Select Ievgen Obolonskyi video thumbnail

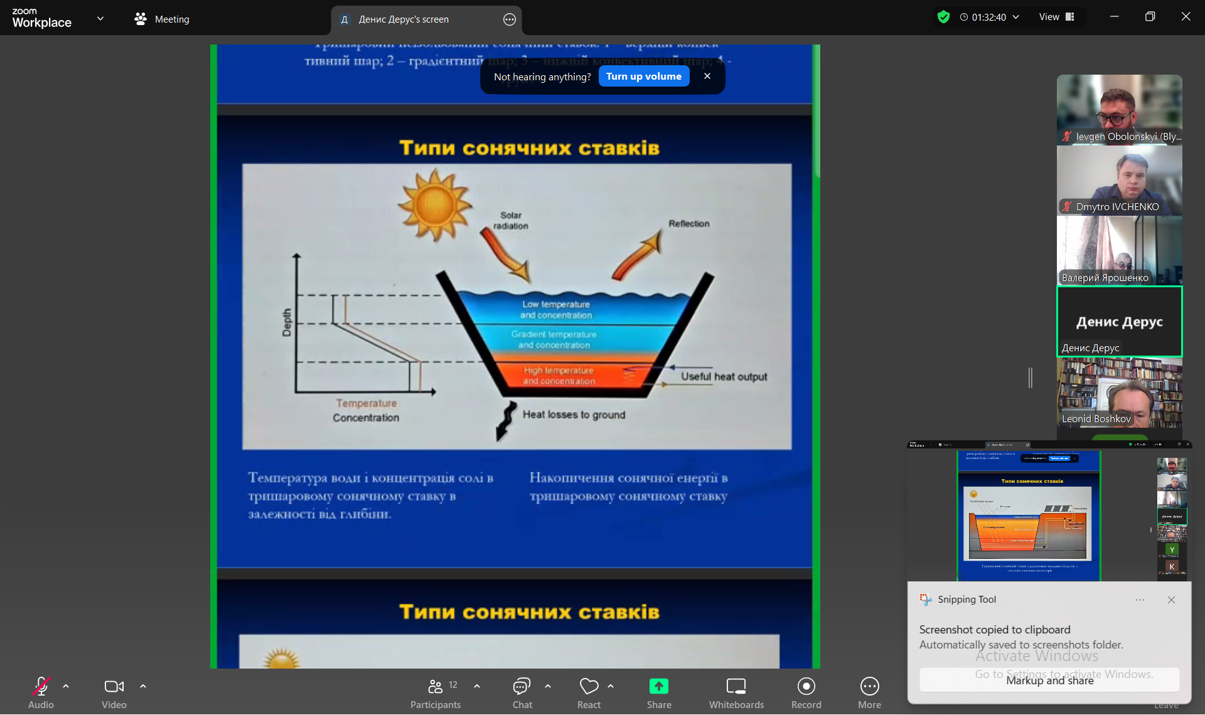(x=1119, y=110)
